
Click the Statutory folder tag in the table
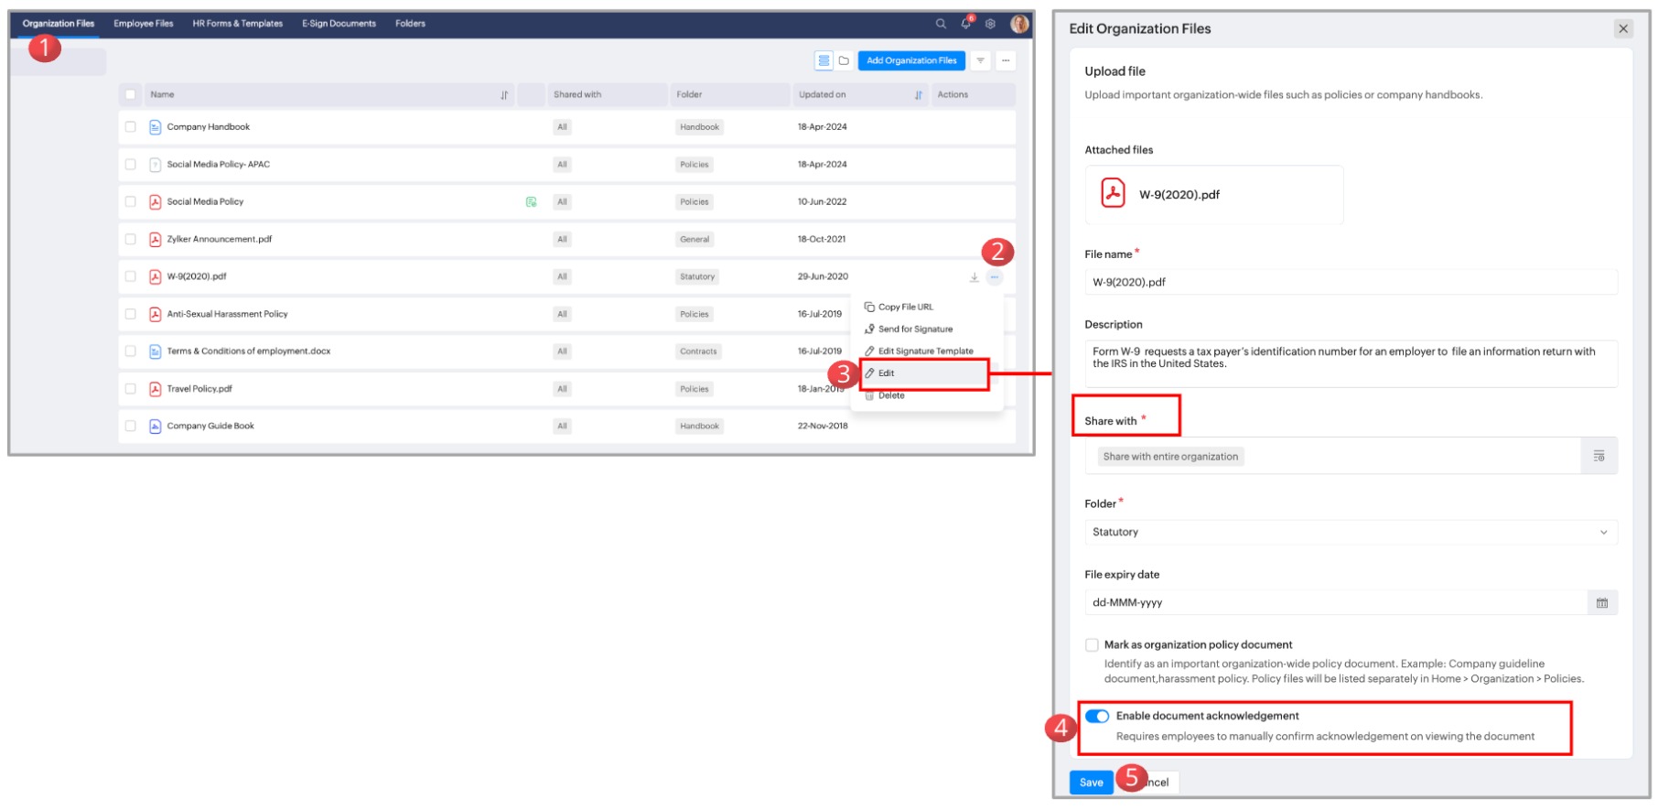(x=697, y=276)
